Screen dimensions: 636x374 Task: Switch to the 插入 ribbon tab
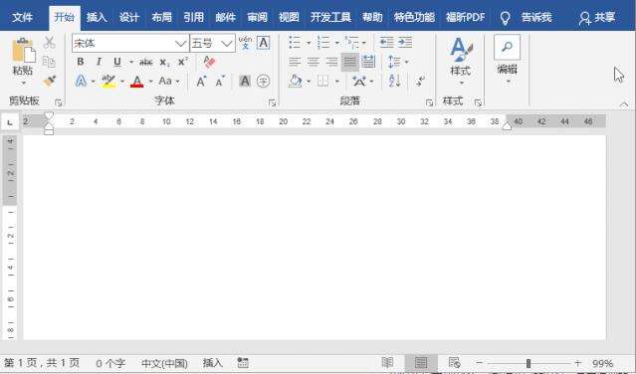(x=97, y=18)
